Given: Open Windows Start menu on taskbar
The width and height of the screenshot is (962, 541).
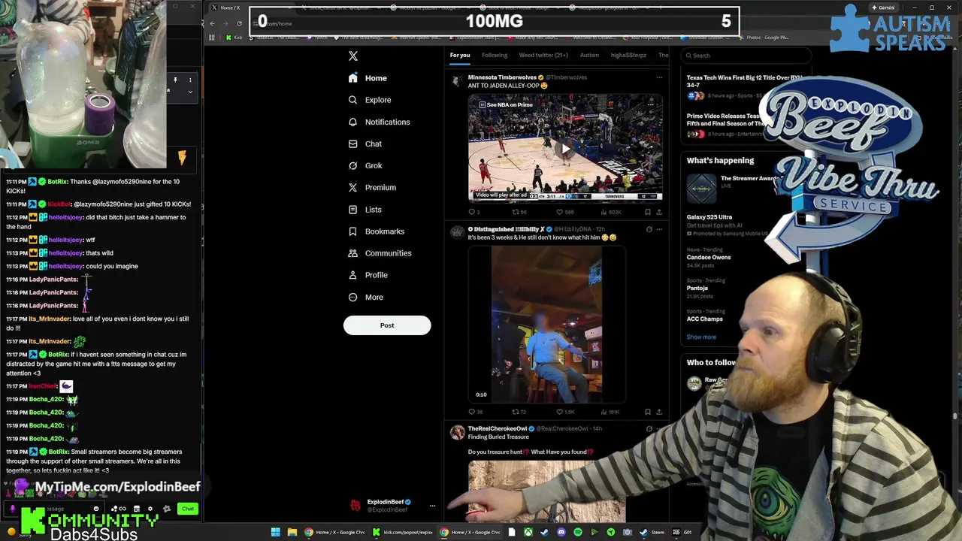Looking at the screenshot, I should 276,532.
